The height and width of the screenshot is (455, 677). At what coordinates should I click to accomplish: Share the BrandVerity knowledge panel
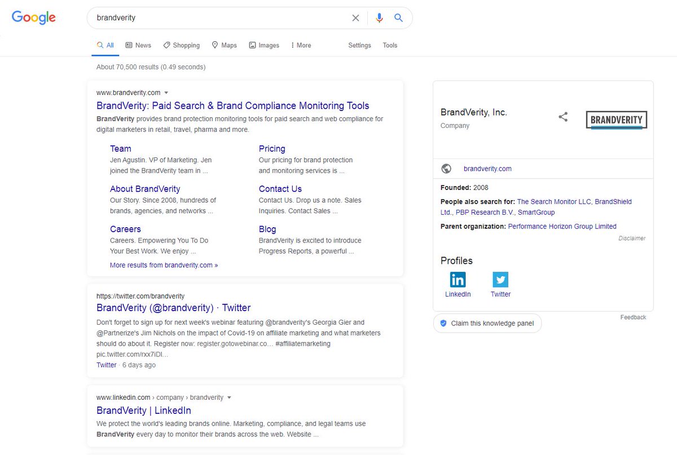[563, 117]
